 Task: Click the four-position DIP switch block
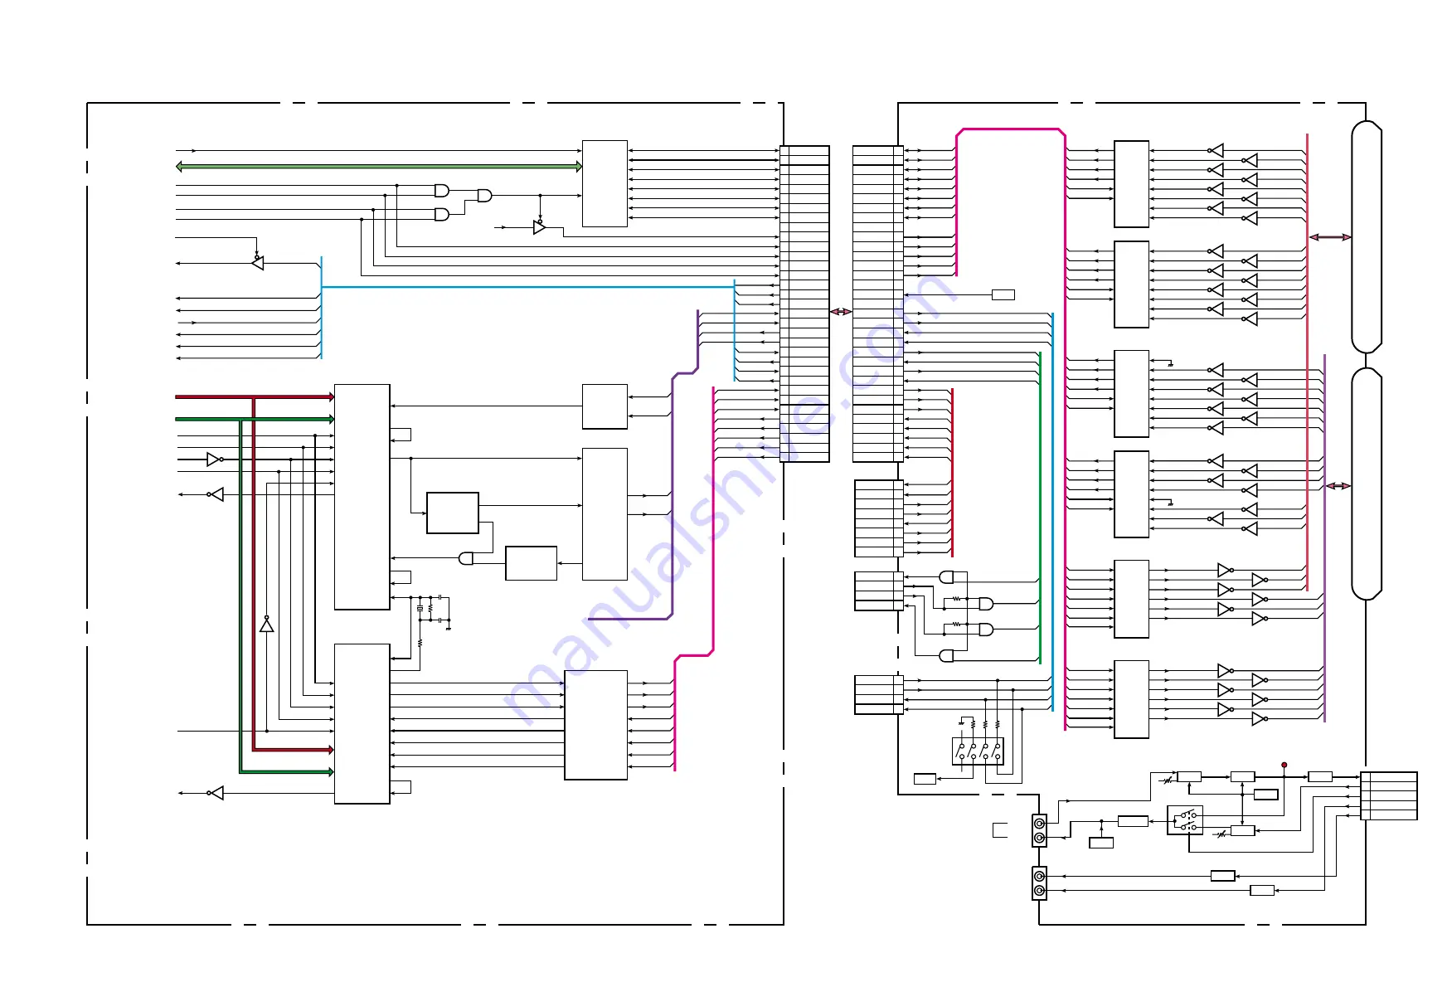tap(978, 751)
